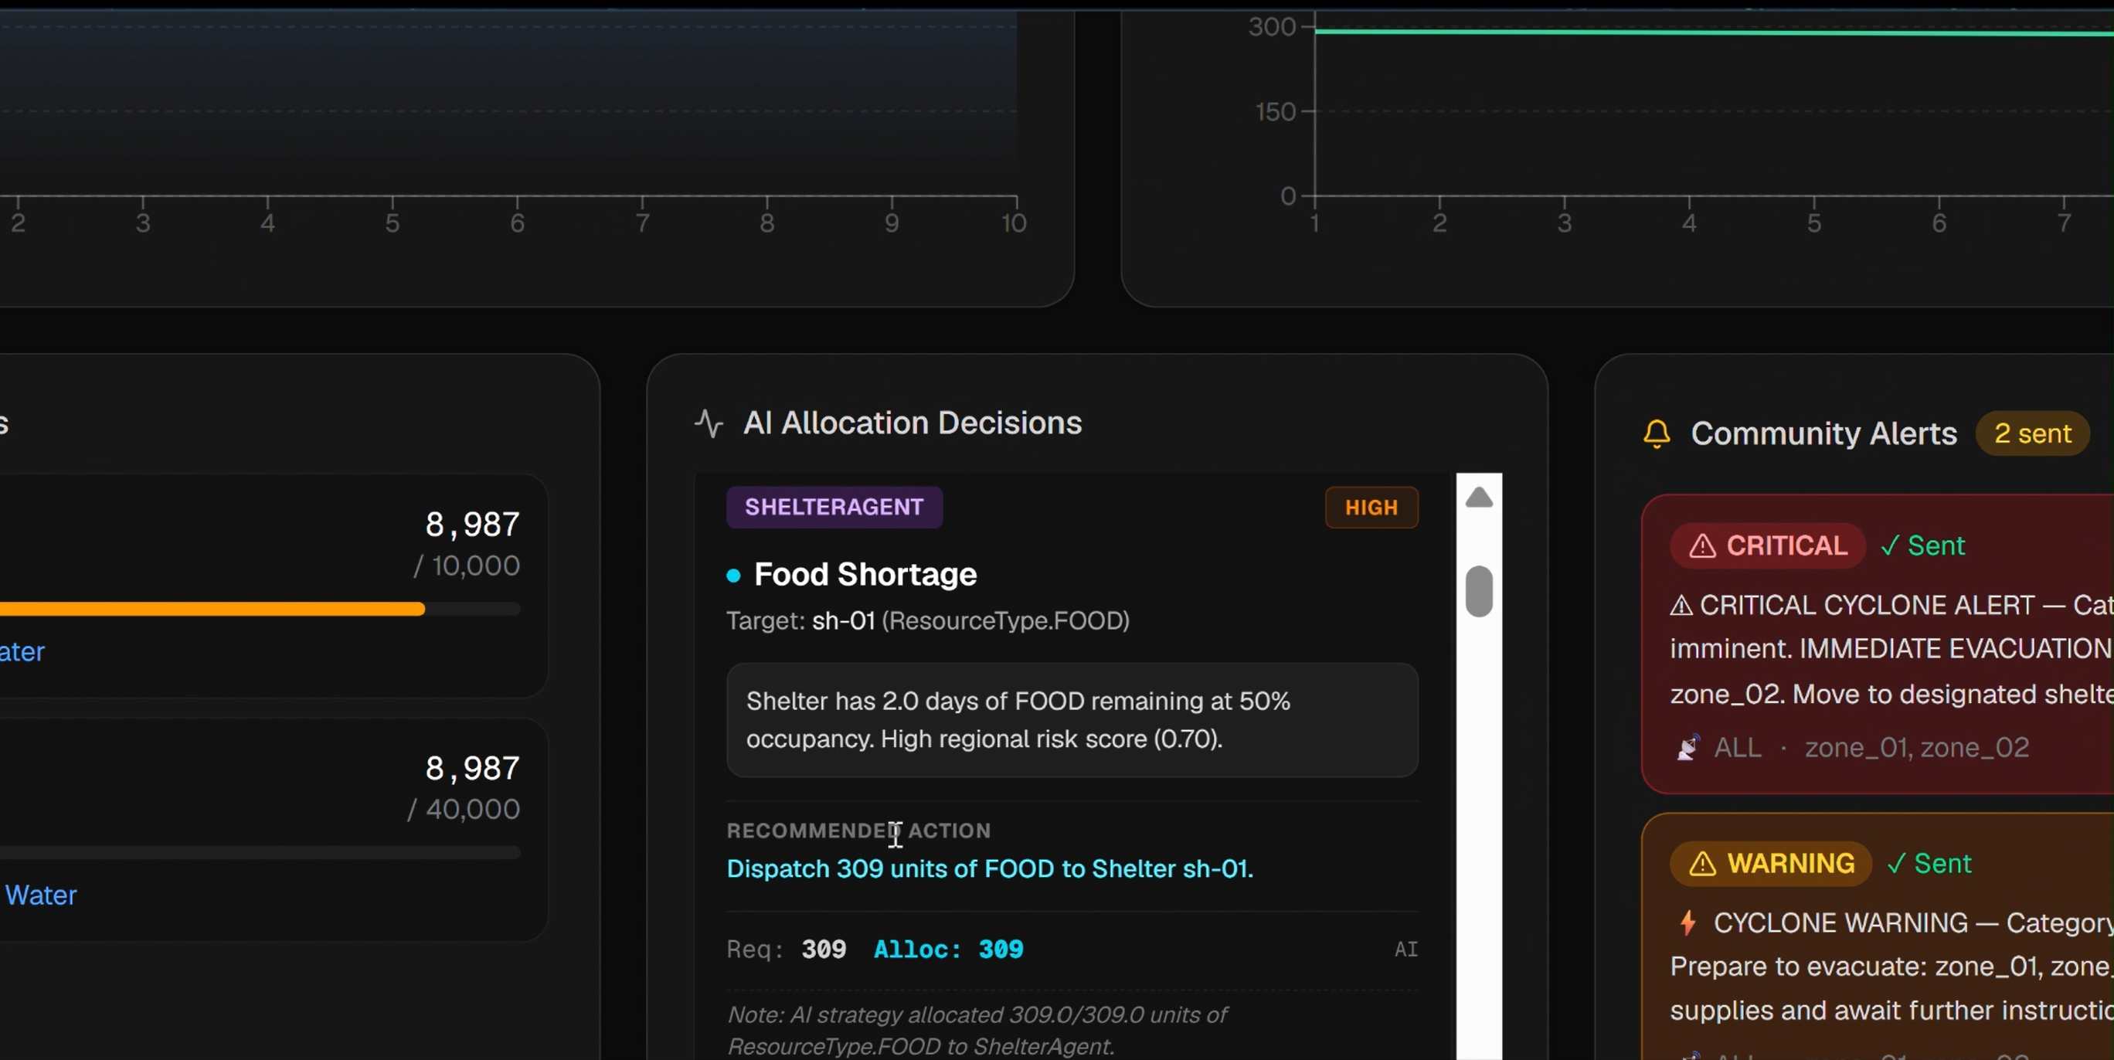Click the CYCLONE WARNING message text
The image size is (2114, 1060).
click(1891, 967)
